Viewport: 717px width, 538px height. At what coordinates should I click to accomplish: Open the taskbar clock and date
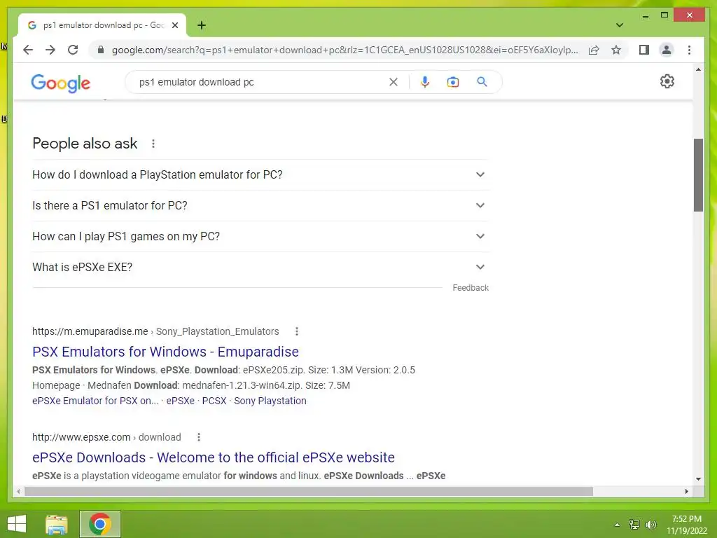pos(686,525)
